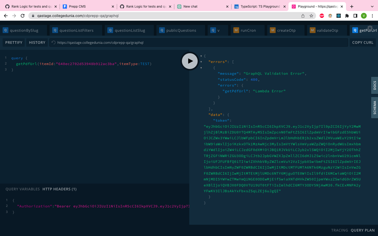Click the browser forward arrow

click(x=14, y=16)
